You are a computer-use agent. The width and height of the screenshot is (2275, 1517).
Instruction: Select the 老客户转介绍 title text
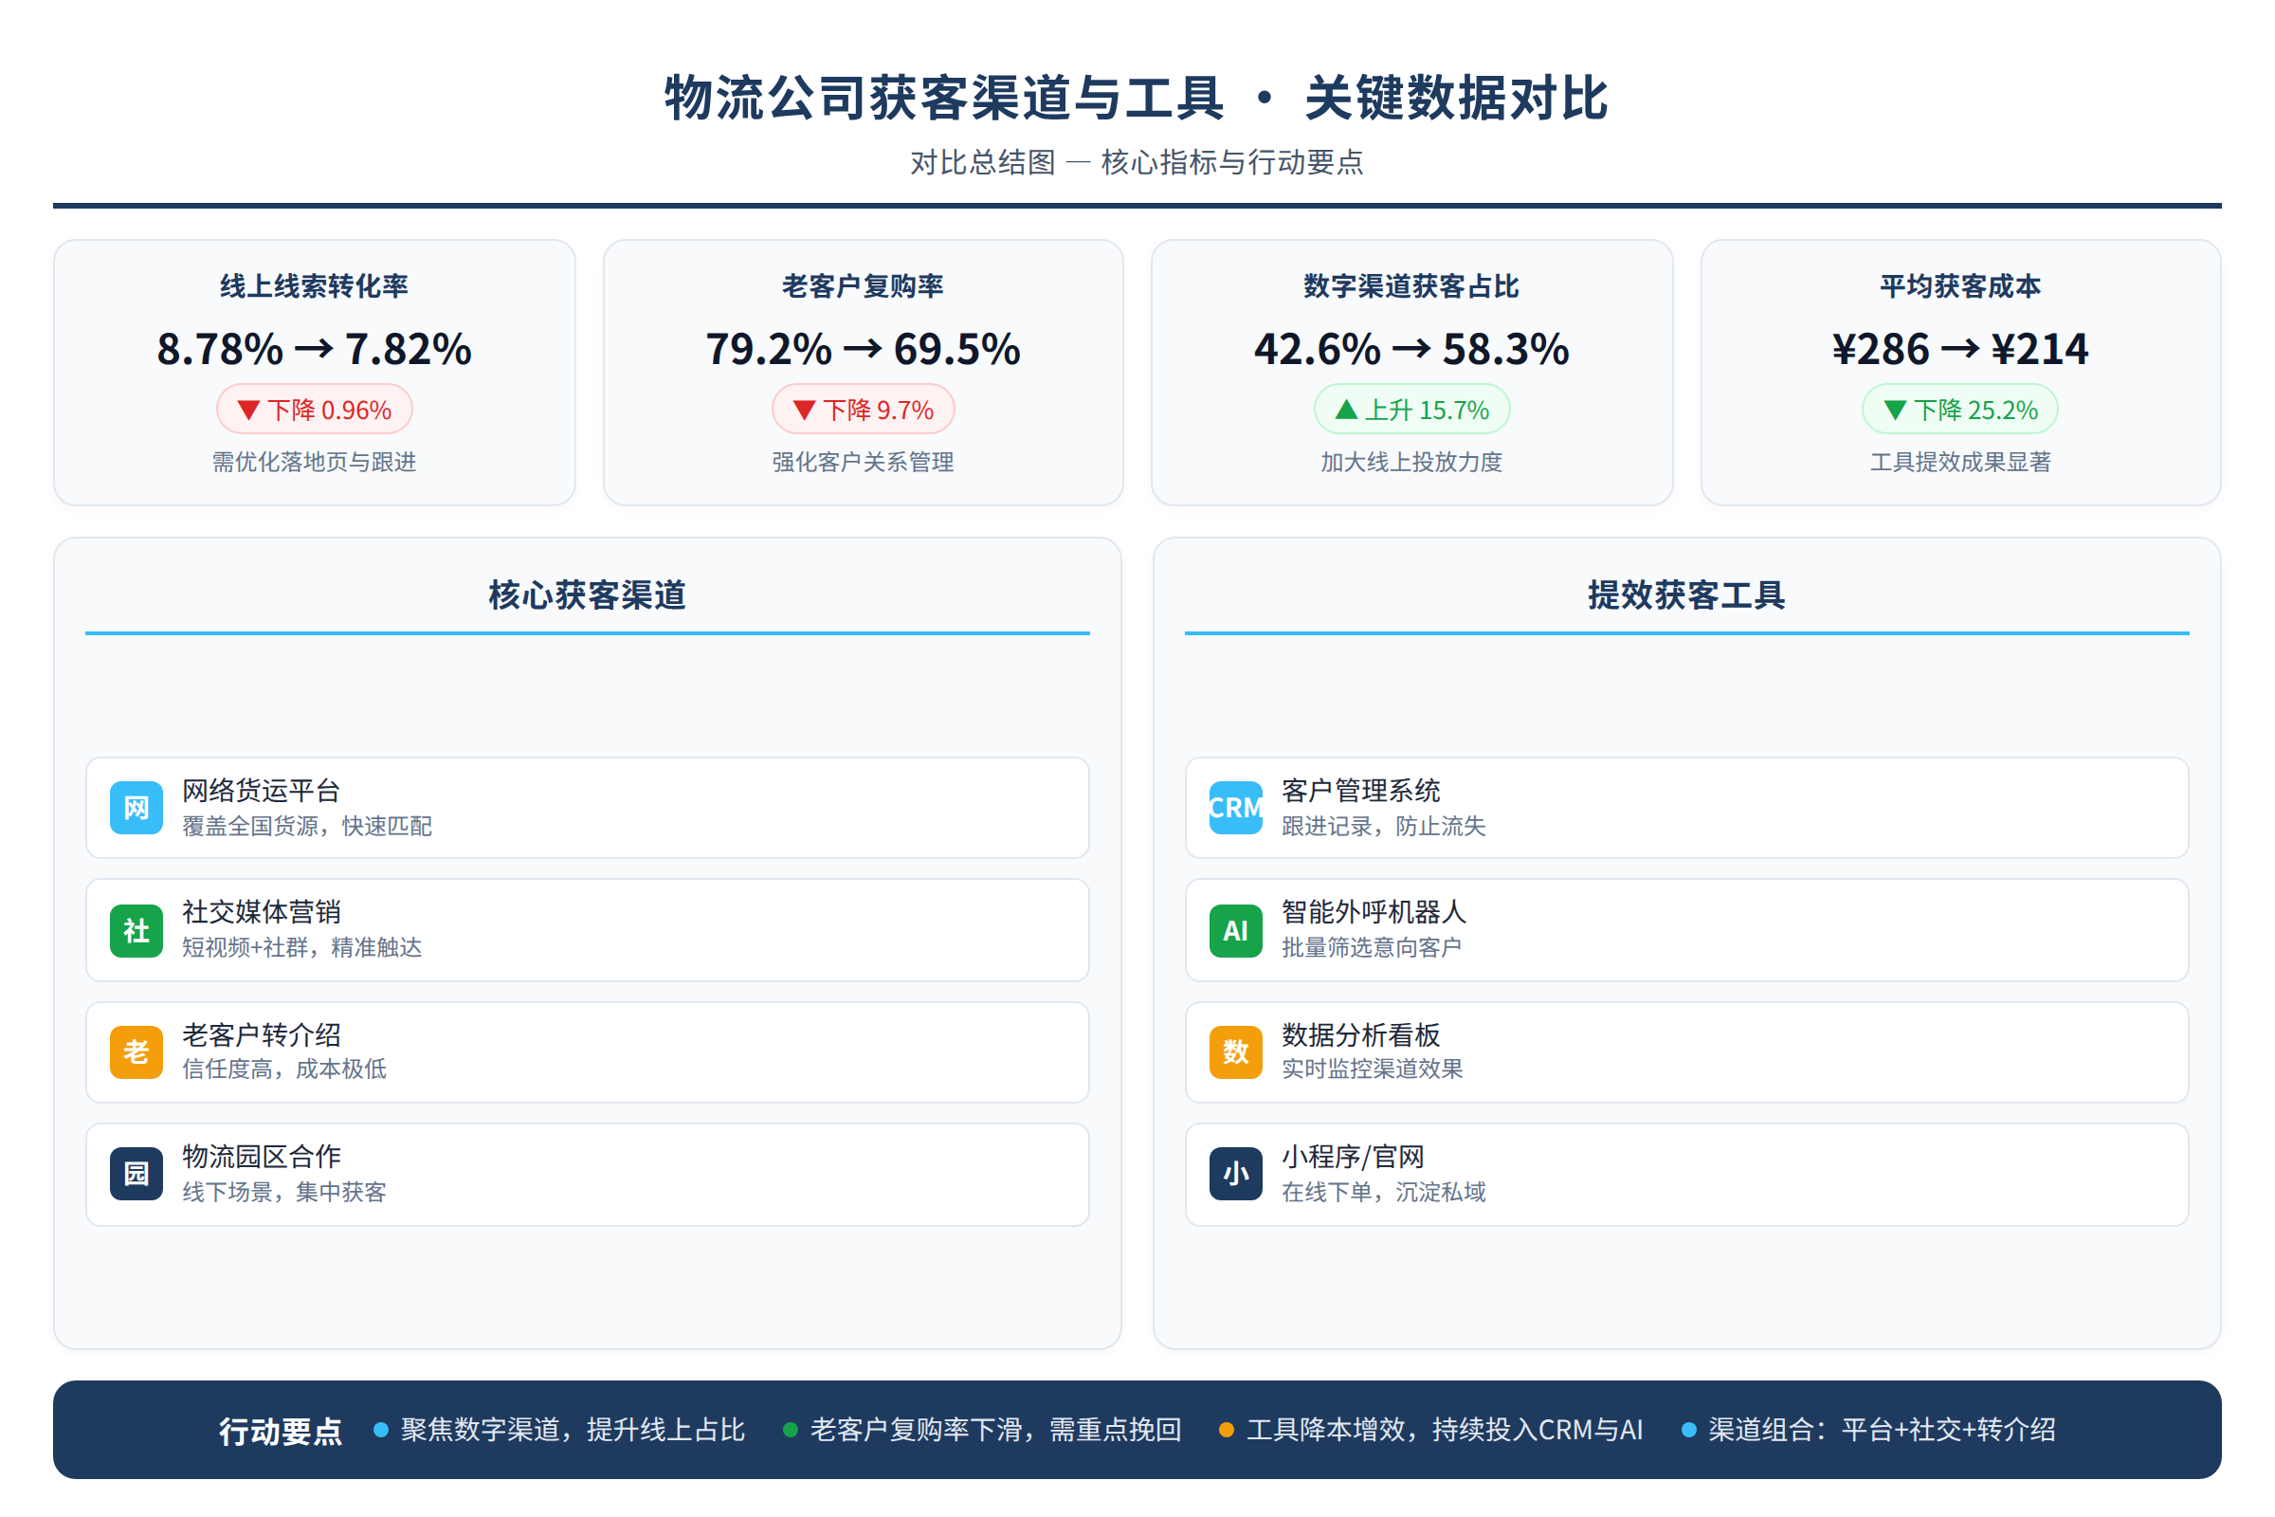(x=263, y=1035)
